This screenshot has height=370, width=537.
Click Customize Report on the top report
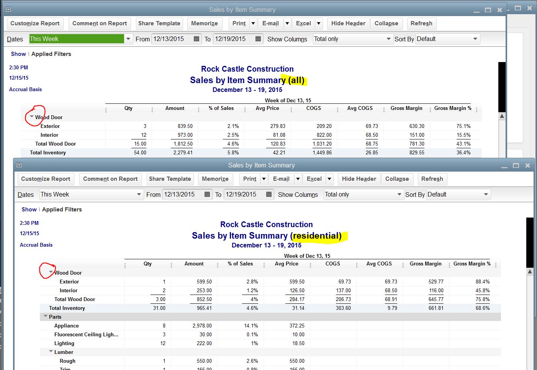pos(35,23)
